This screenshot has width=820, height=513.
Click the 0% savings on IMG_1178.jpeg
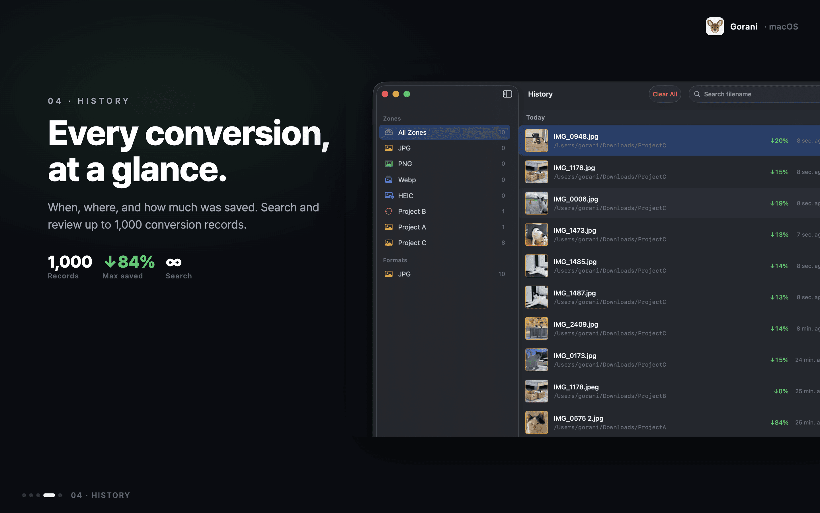(x=781, y=391)
